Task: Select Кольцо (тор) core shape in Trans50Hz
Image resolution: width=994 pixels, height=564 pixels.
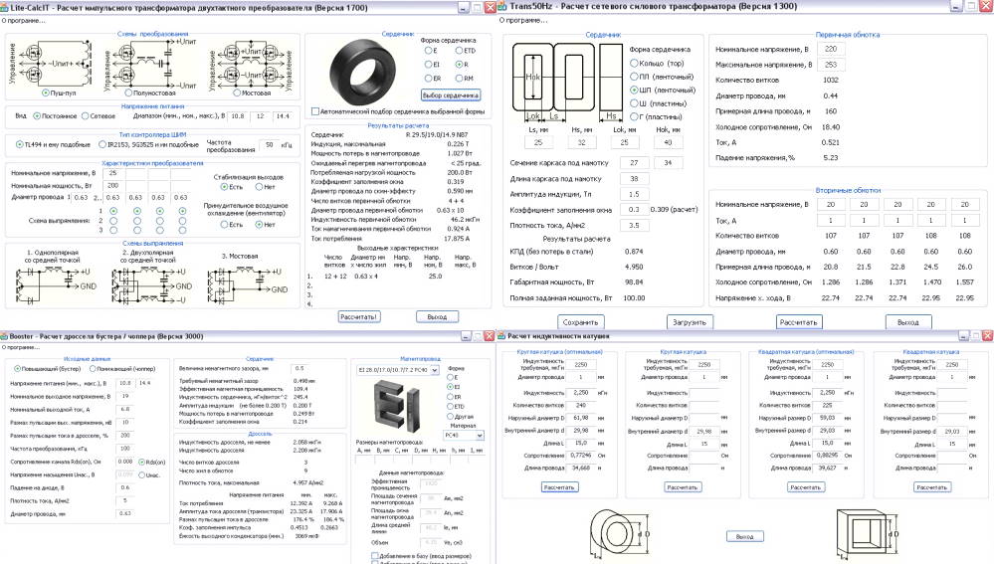Action: pos(635,63)
